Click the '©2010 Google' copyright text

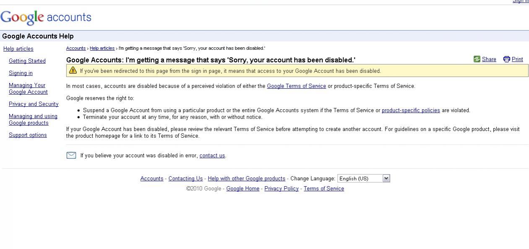click(204, 189)
